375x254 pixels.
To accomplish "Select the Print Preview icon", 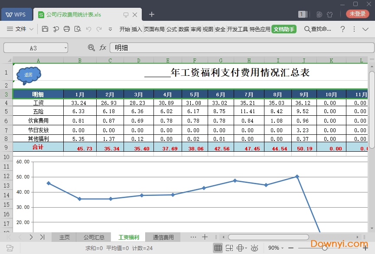I will (x=78, y=29).
